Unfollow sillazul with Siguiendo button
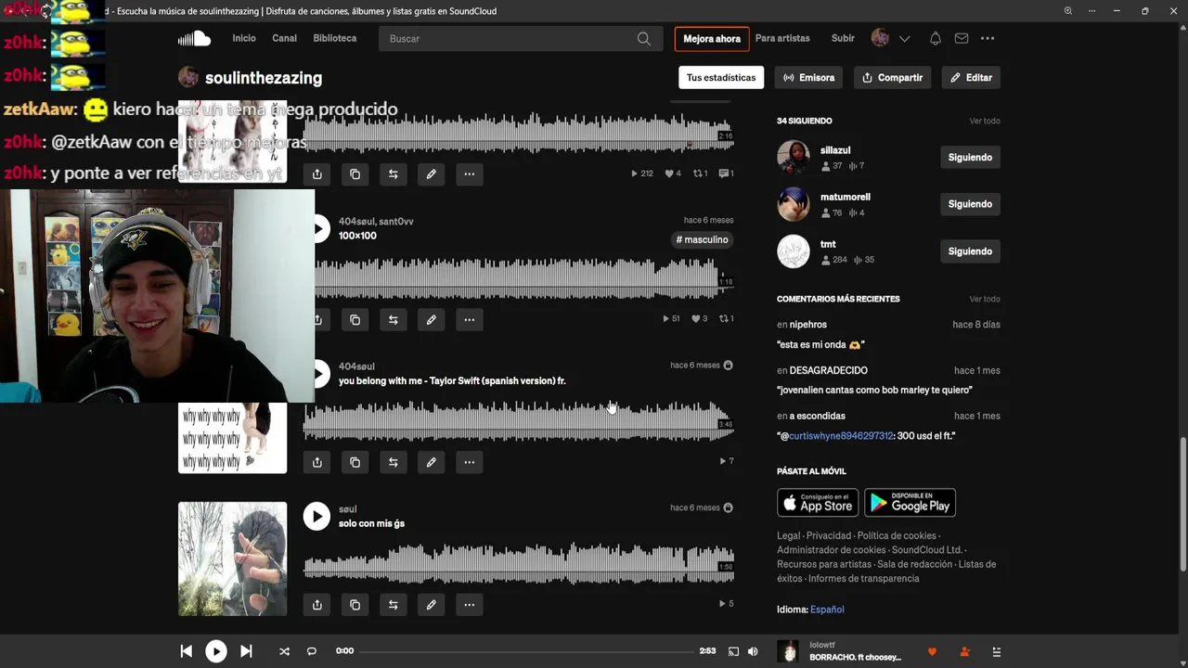The image size is (1188, 668). click(x=970, y=158)
